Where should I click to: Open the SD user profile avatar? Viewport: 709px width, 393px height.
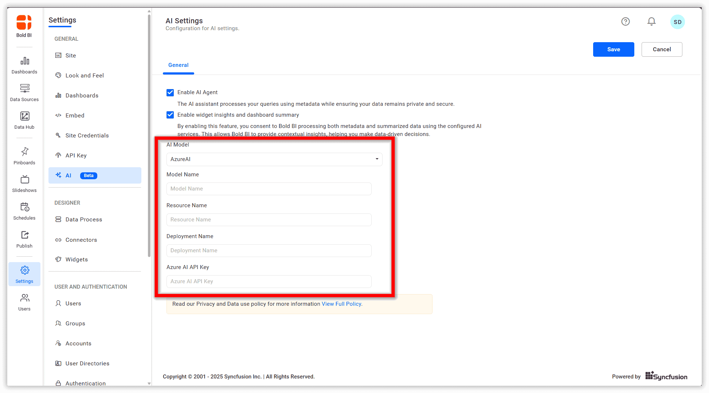pyautogui.click(x=678, y=22)
